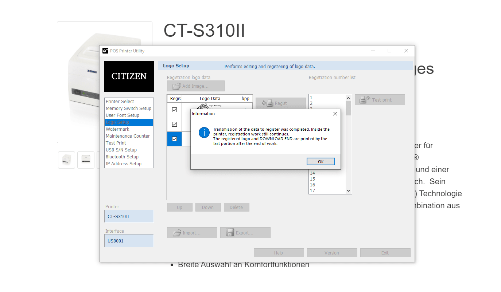Open Bluetooth Setup
501x292 pixels.
(129, 157)
